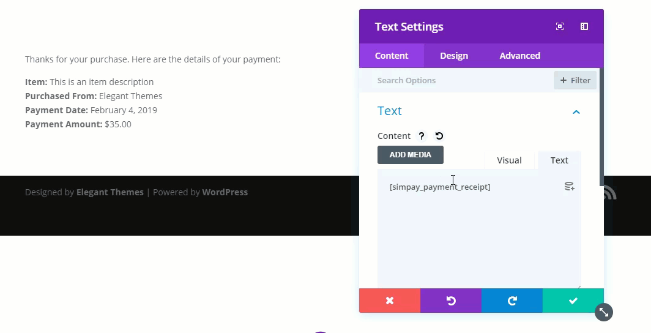Viewport: 651px width, 333px height.
Task: Open help for the Content field
Action: pos(422,136)
